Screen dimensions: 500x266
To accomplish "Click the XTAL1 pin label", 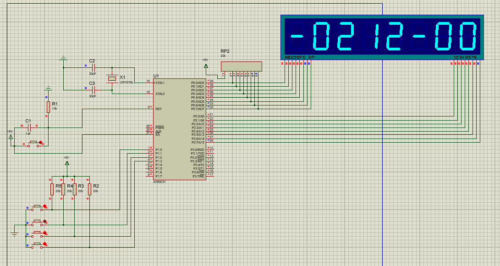I will pos(160,83).
